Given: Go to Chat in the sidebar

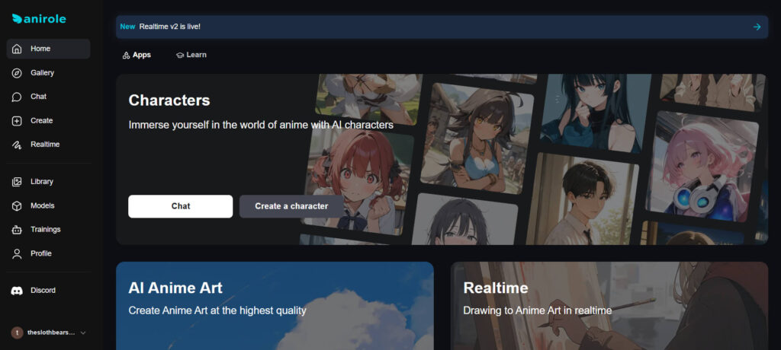Looking at the screenshot, I should pos(48,97).
